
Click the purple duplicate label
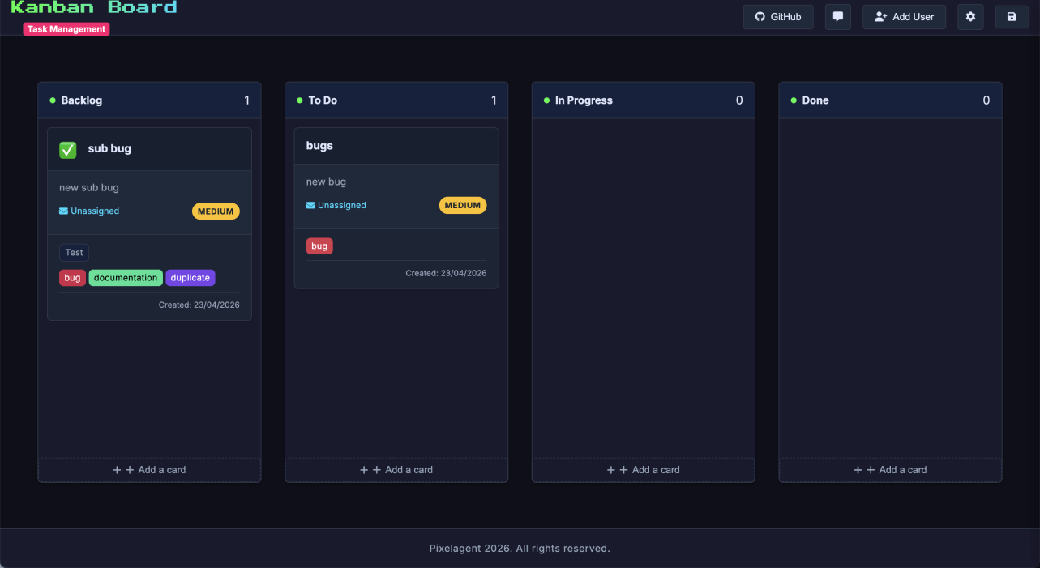(x=190, y=278)
